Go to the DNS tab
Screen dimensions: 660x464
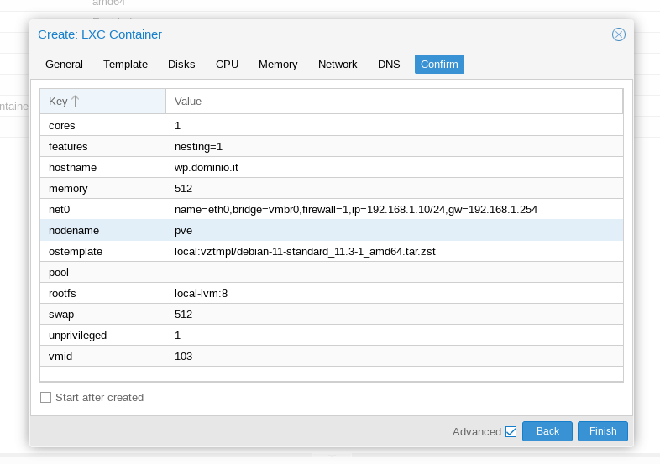pos(389,65)
